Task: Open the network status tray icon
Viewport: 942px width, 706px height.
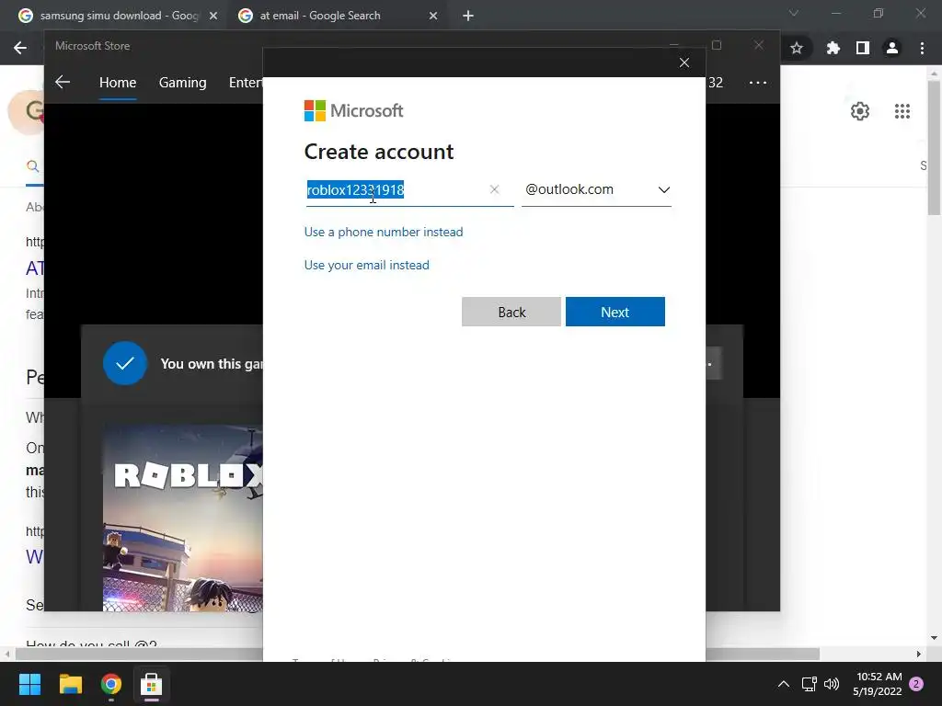Action: pyautogui.click(x=810, y=684)
